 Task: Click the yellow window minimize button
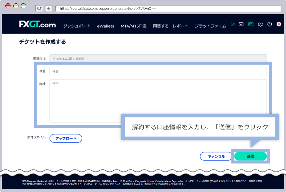[x=16, y=6]
